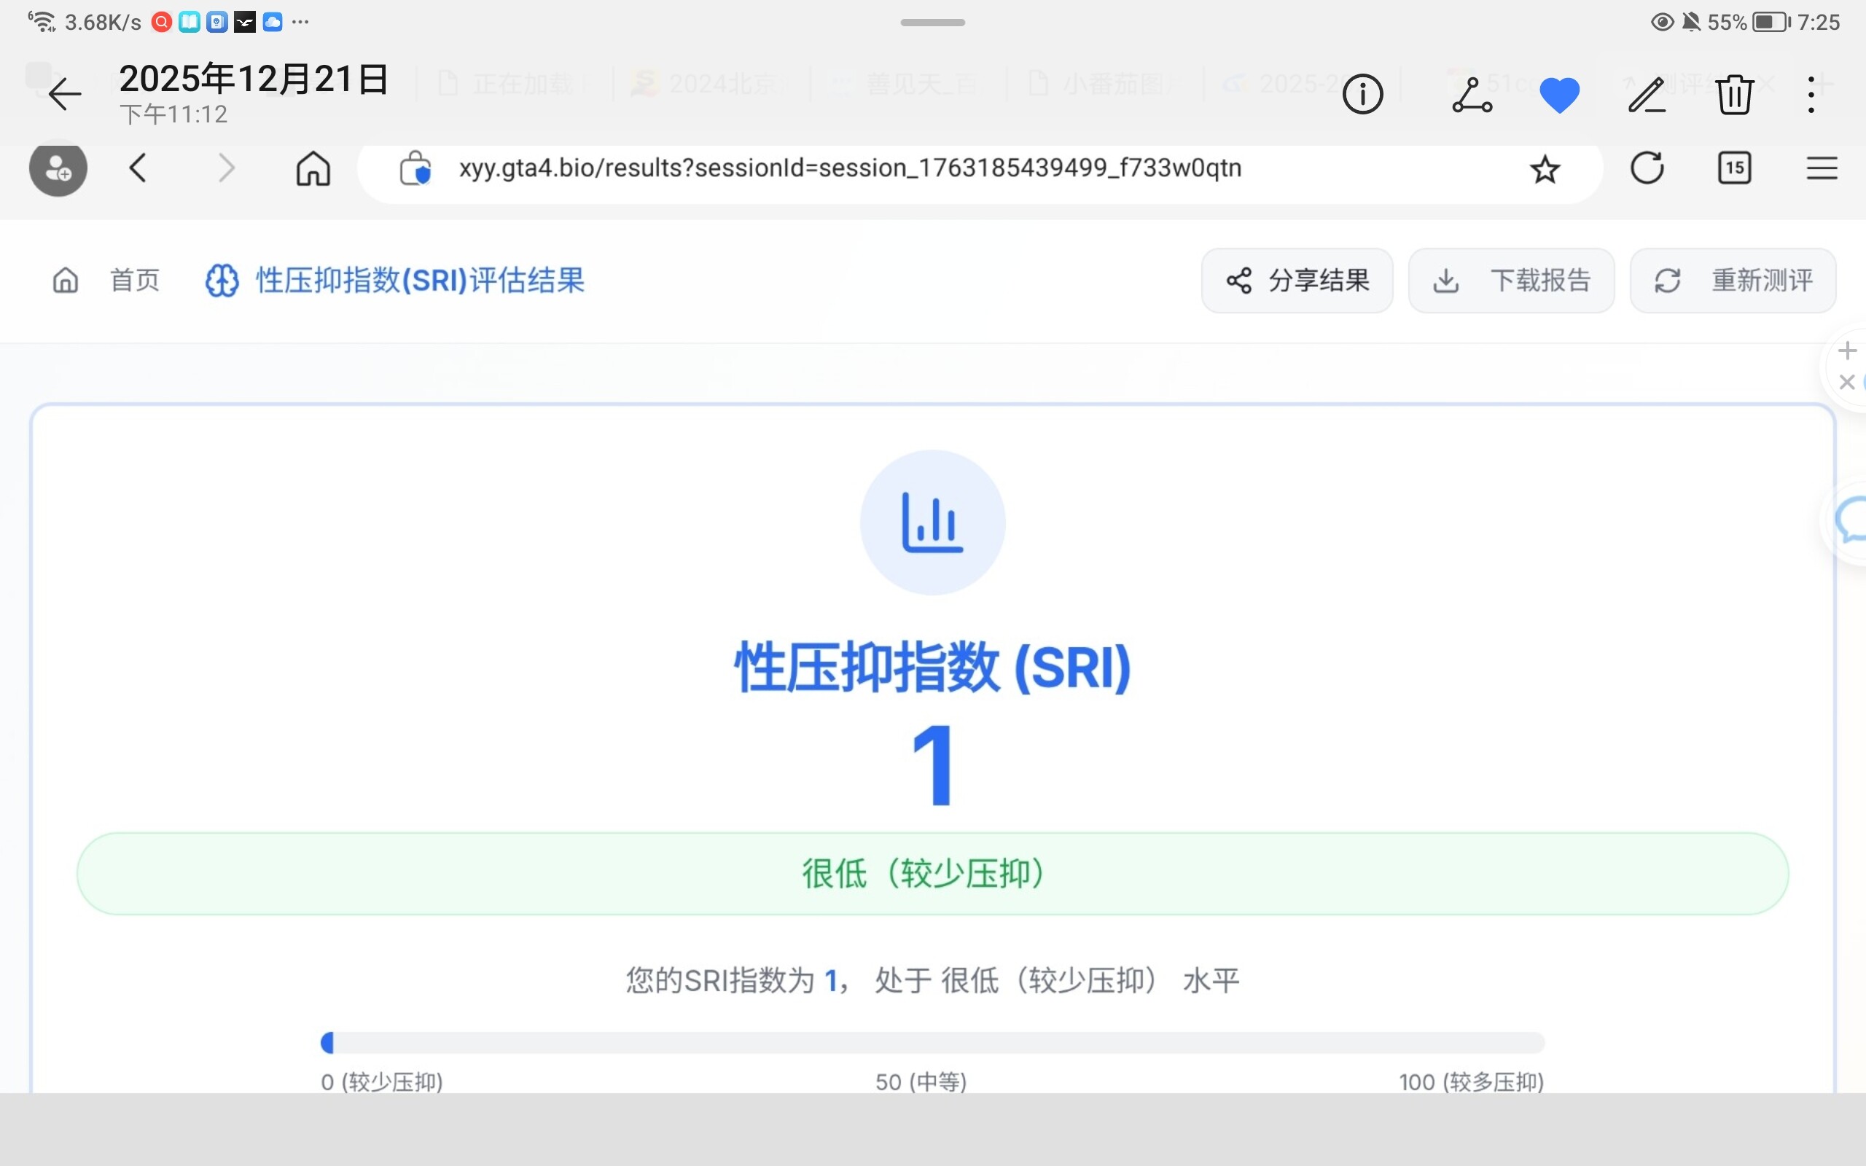Screen dimensions: 1866x1166
Task: Tap the browser home icon
Action: point(313,168)
